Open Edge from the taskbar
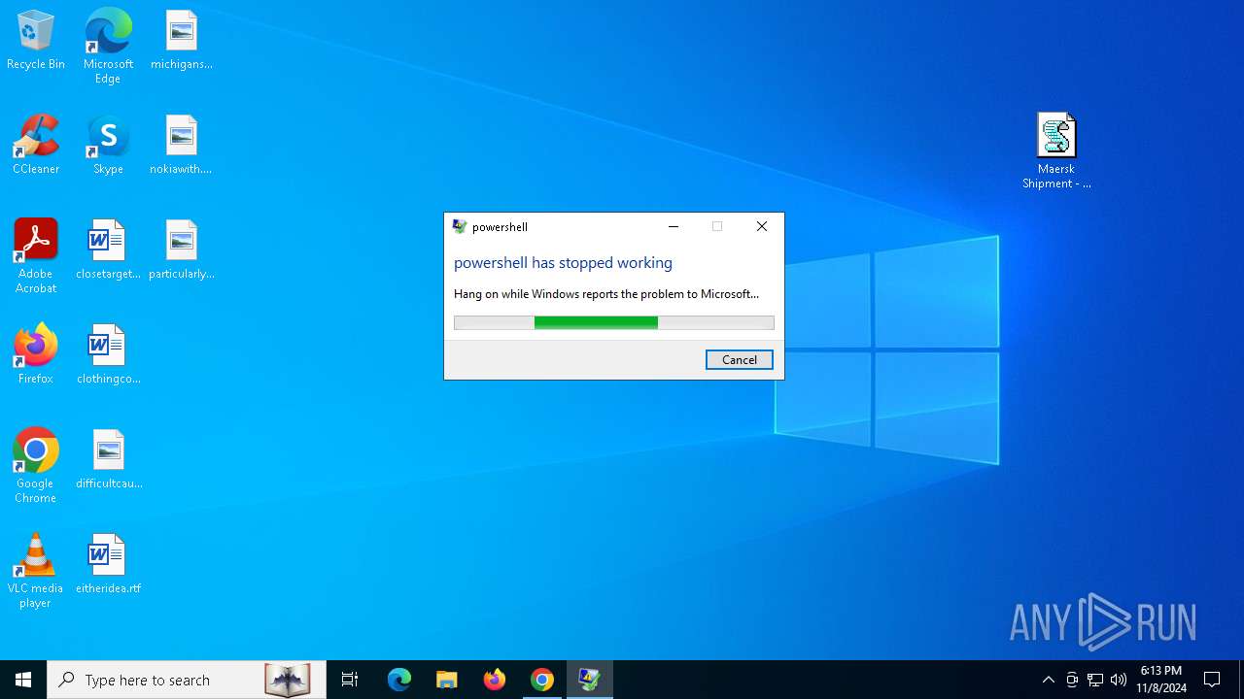The height and width of the screenshot is (699, 1244). (x=399, y=680)
